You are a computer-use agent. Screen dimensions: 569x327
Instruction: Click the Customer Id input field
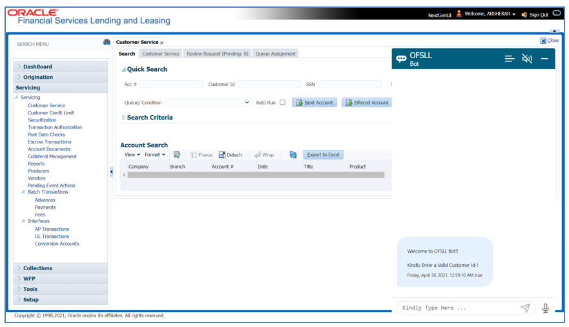click(269, 84)
